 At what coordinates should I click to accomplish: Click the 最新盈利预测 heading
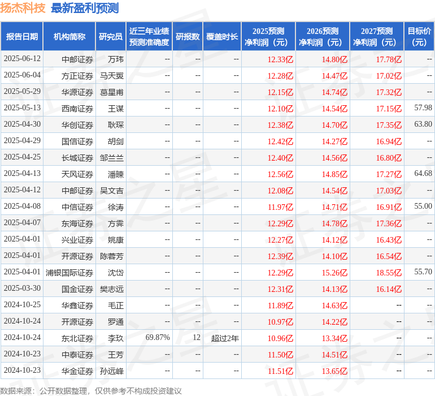point(85,8)
